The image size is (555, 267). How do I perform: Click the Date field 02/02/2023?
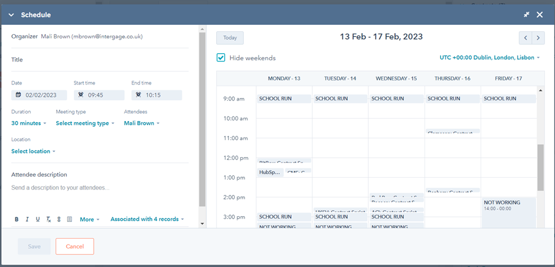[40, 95]
